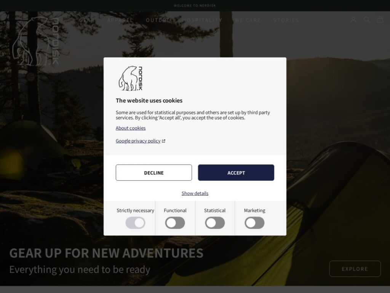
Task: Click the Nordisk polar bear header logo
Action: (36, 41)
